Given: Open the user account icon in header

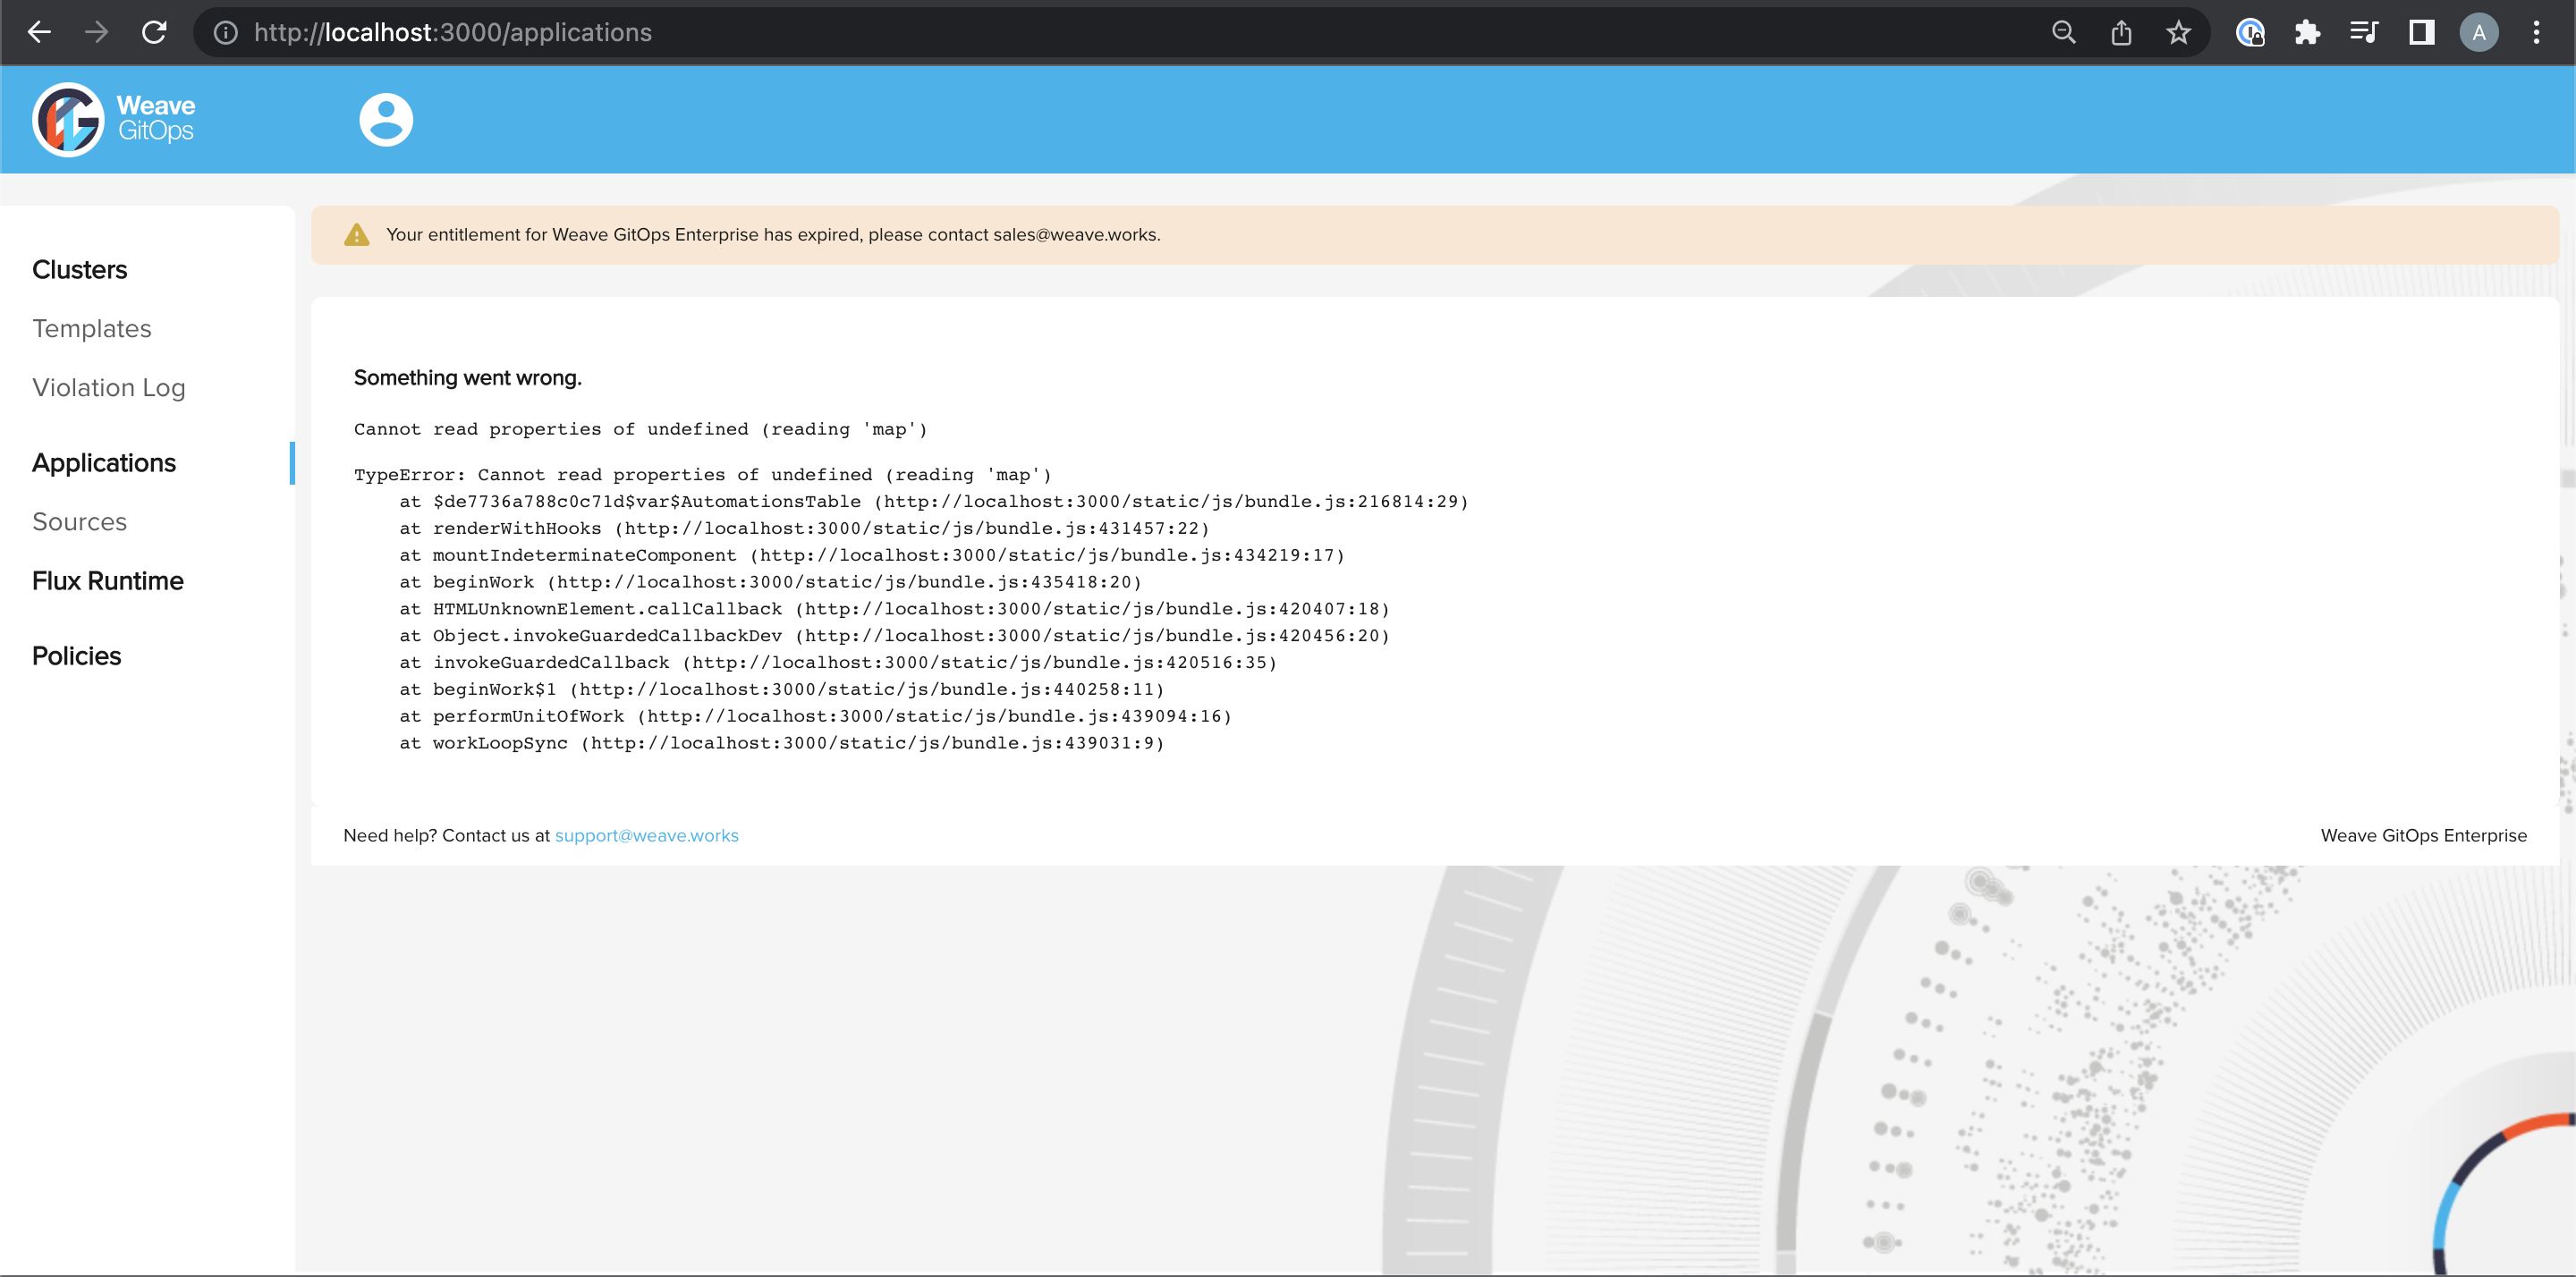Looking at the screenshot, I should coord(386,119).
